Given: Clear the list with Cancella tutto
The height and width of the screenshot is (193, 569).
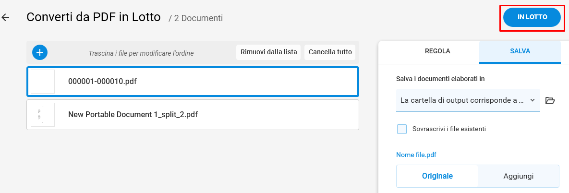Looking at the screenshot, I should point(330,52).
